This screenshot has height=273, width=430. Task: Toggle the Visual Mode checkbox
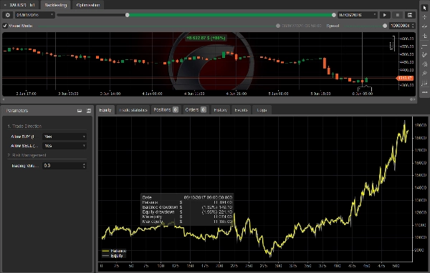point(5,26)
